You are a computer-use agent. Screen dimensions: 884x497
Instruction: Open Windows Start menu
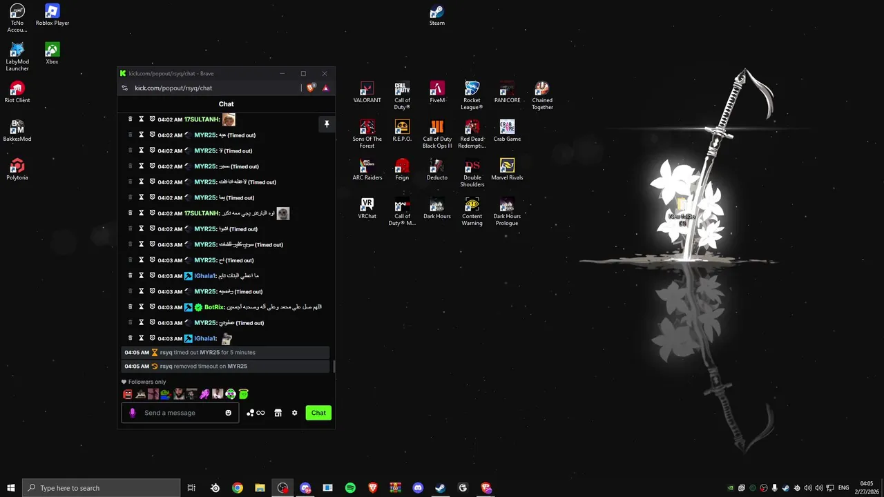11,488
